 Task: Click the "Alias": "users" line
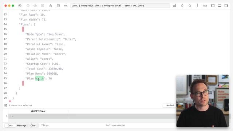pyautogui.click(x=39, y=59)
